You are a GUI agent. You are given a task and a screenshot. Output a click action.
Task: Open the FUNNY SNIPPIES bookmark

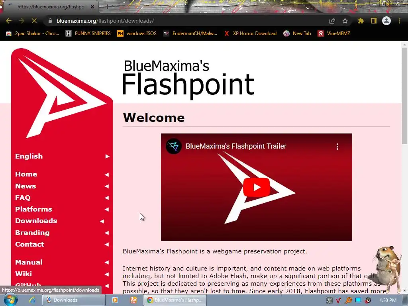click(x=88, y=33)
